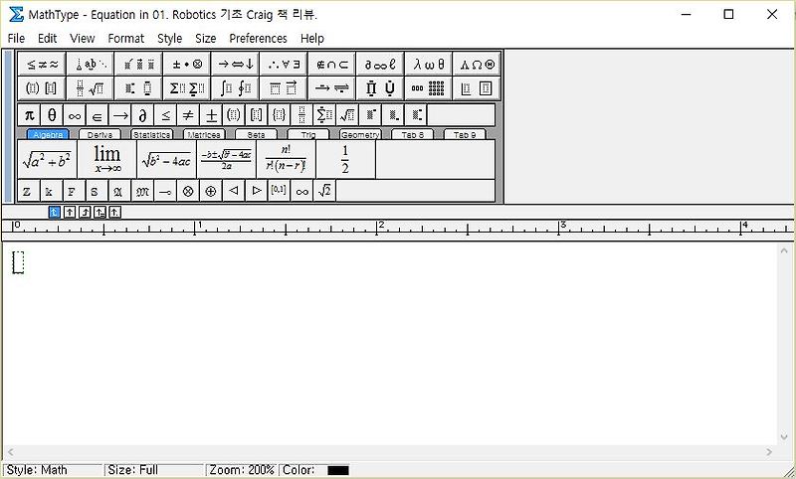Click the vertical scrollbar down arrow
The width and height of the screenshot is (796, 479).
[784, 437]
